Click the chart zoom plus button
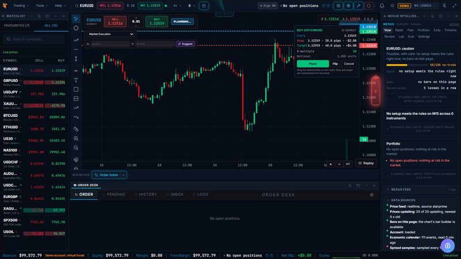 click(x=331, y=164)
